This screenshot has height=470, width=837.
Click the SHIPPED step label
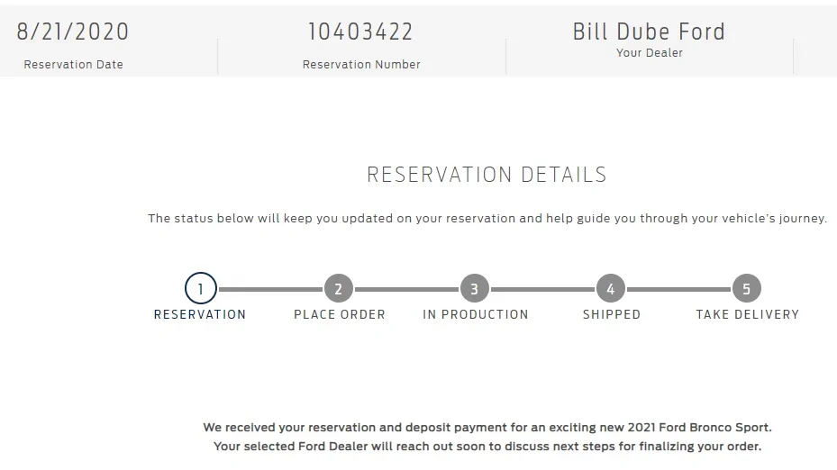pyautogui.click(x=612, y=314)
